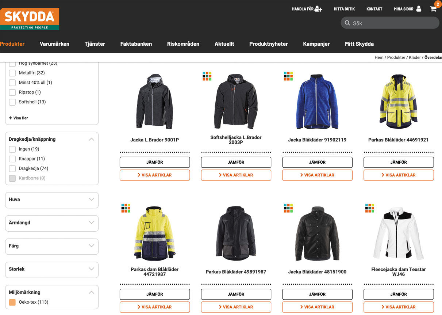
Task: Click color grid icon on Softshelljacka L.Brador 2003P
Action: 207,76
